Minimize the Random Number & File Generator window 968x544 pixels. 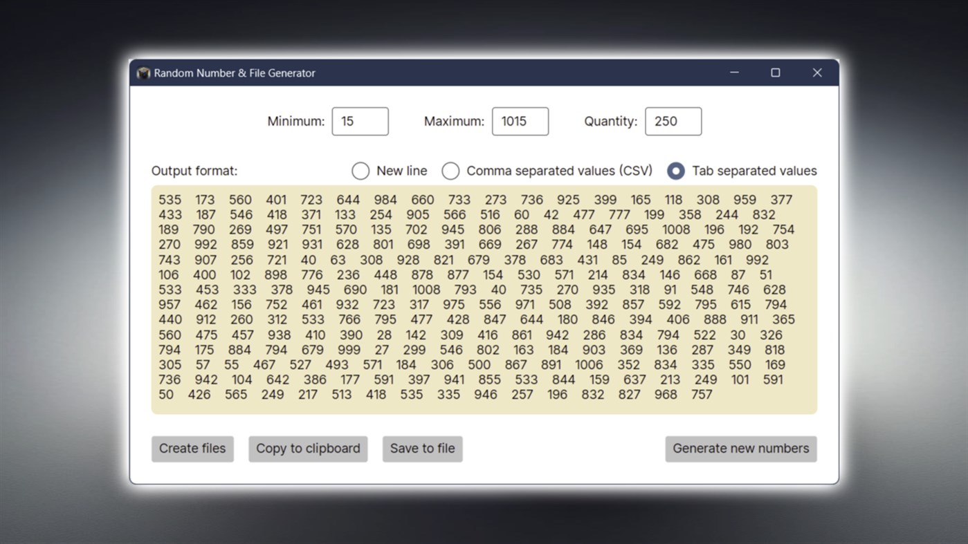coord(734,73)
